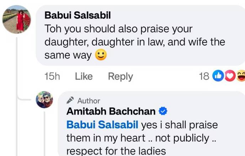Like Babui Salsabil's comment

click(84, 76)
